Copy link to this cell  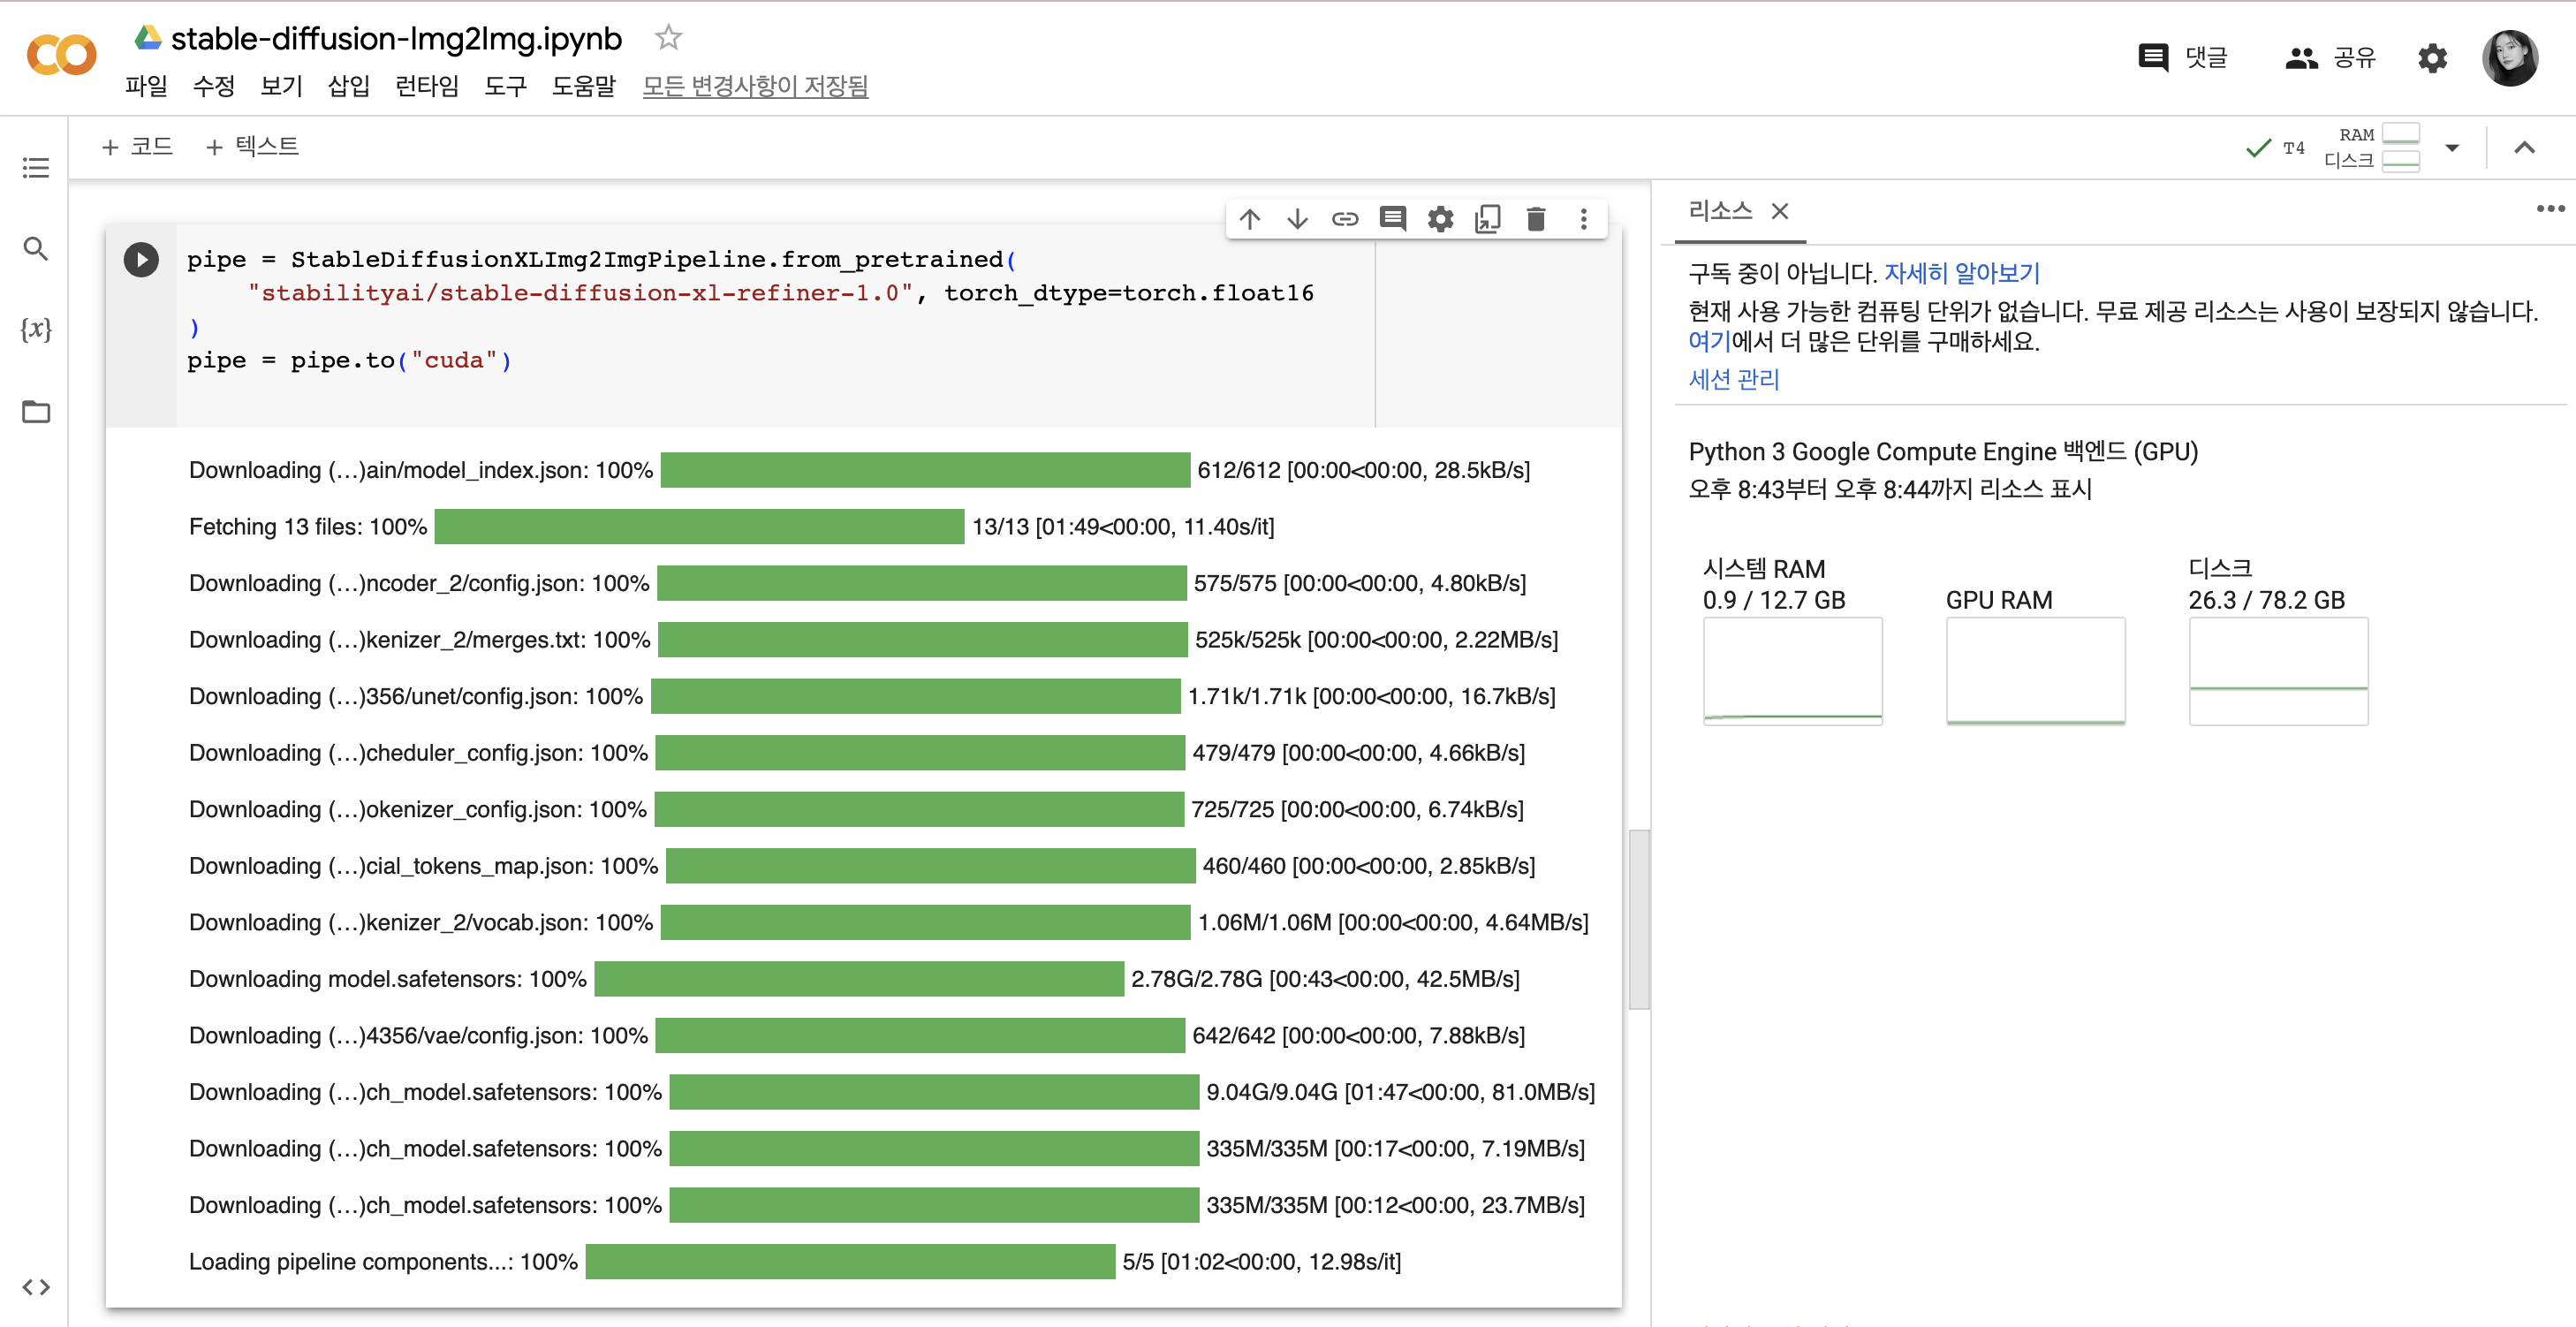point(1345,219)
